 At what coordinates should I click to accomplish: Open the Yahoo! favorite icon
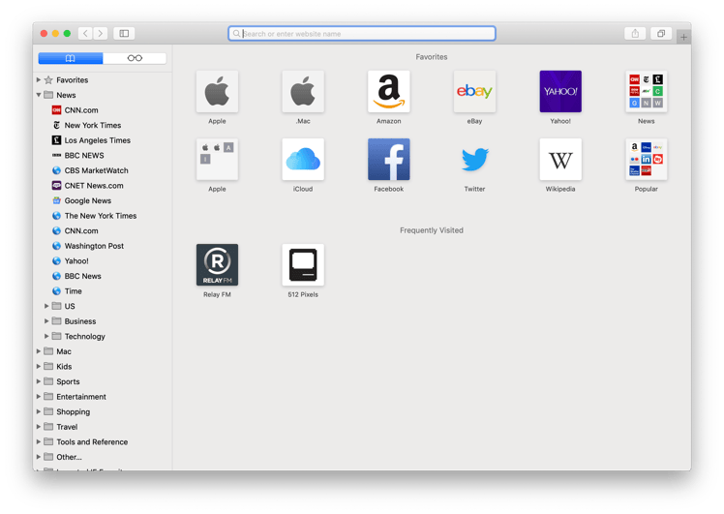(x=560, y=91)
